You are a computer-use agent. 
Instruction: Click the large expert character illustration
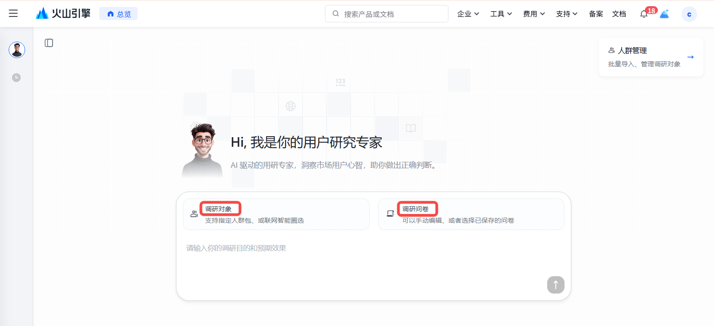click(202, 150)
